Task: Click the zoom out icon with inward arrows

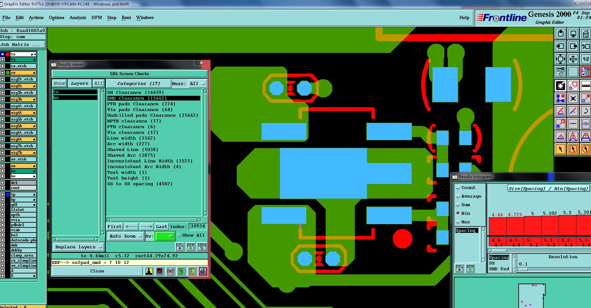Action: click(573, 59)
